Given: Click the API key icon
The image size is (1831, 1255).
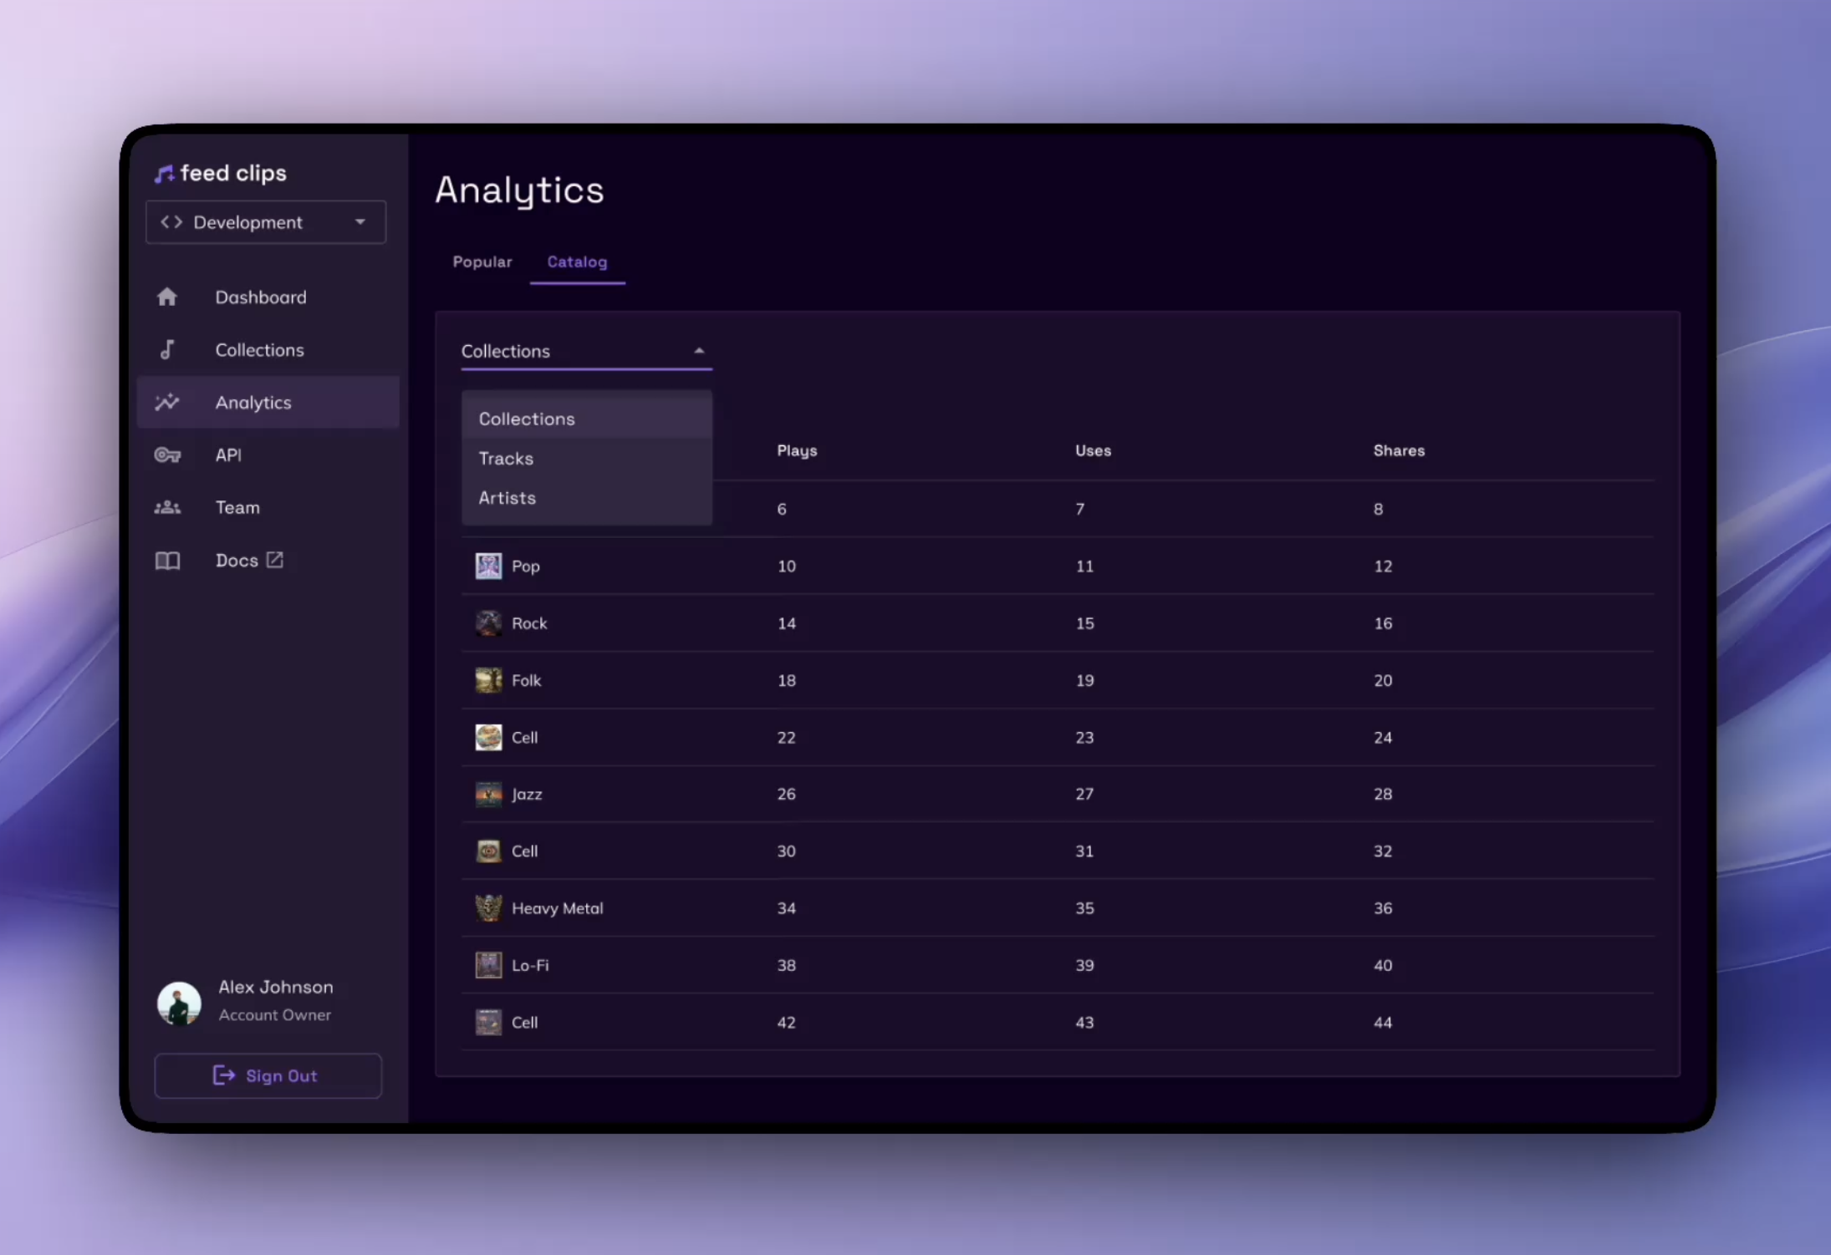Looking at the screenshot, I should (x=167, y=455).
